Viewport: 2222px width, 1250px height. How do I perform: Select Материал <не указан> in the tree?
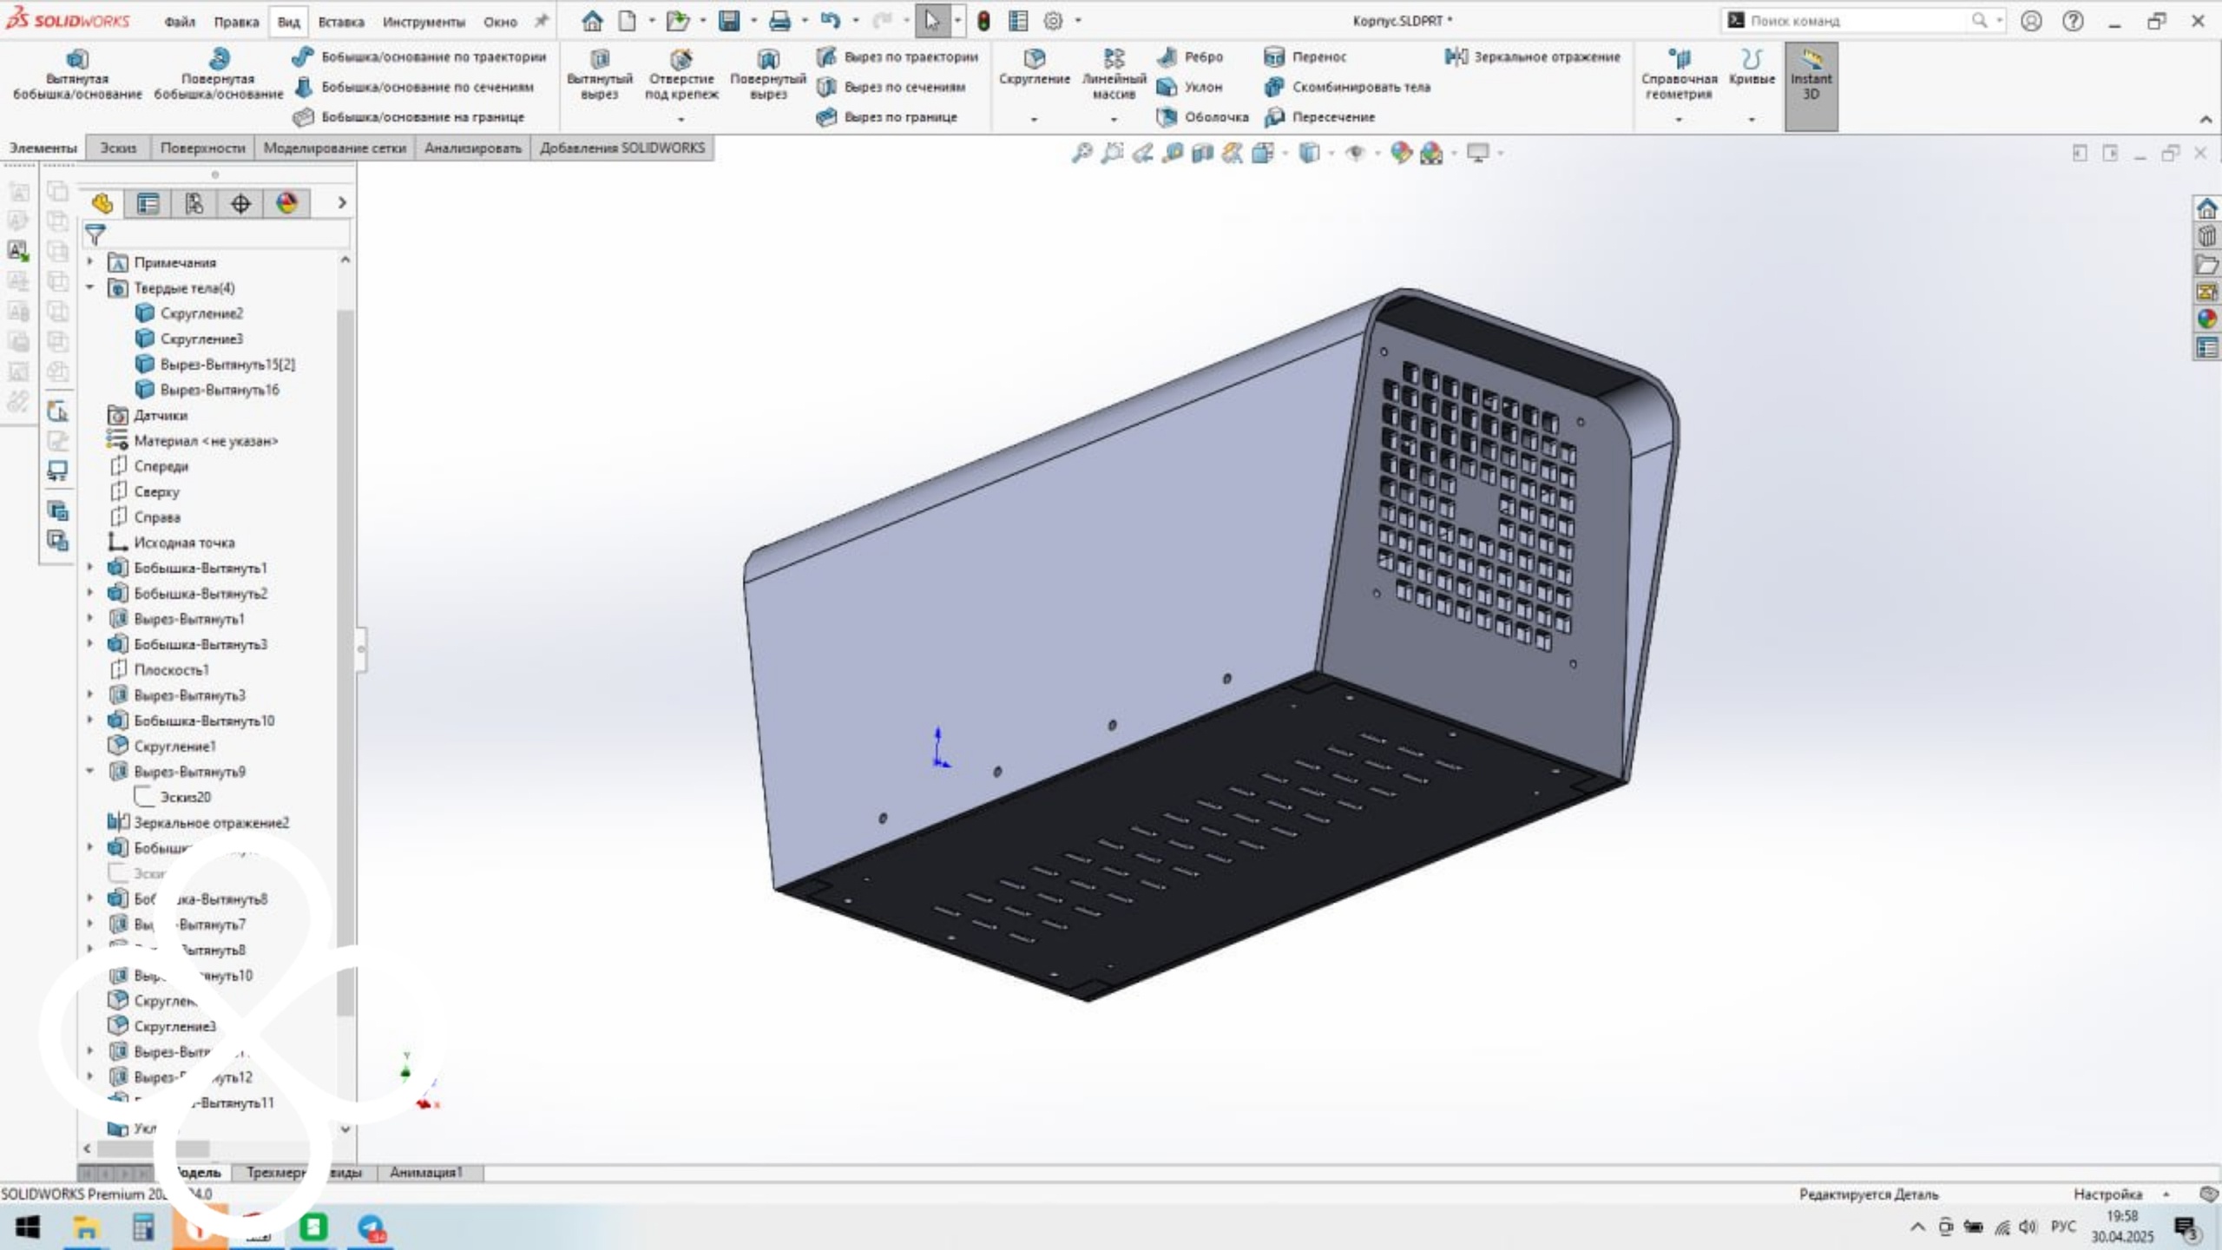pyautogui.click(x=193, y=441)
